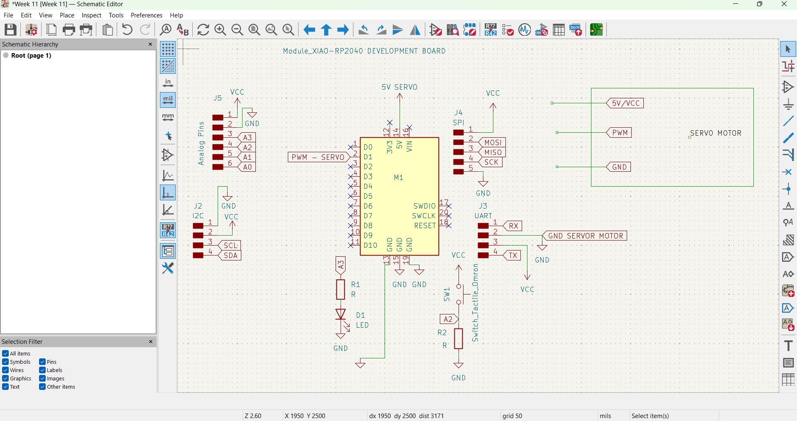Select the Wire tool
The image size is (797, 421).
[x=788, y=121]
